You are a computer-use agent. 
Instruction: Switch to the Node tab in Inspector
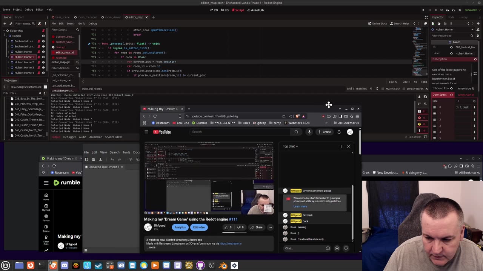(x=451, y=17)
